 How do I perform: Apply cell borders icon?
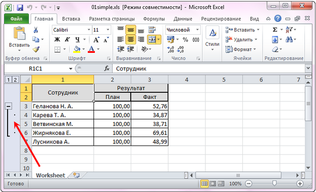click(58, 49)
